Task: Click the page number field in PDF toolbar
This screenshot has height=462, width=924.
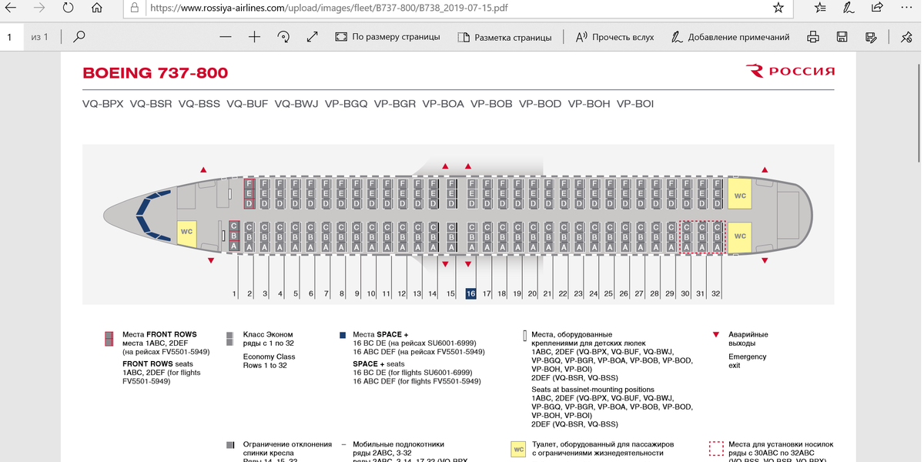Action: [12, 37]
